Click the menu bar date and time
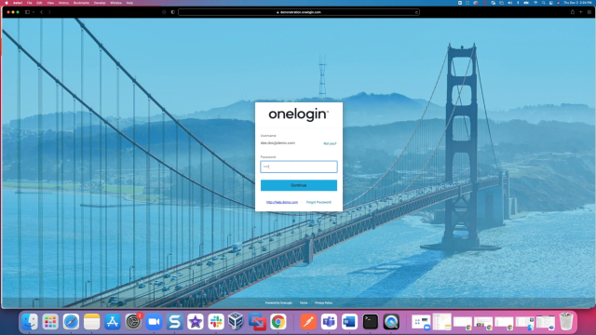The image size is (596, 335). (x=577, y=3)
